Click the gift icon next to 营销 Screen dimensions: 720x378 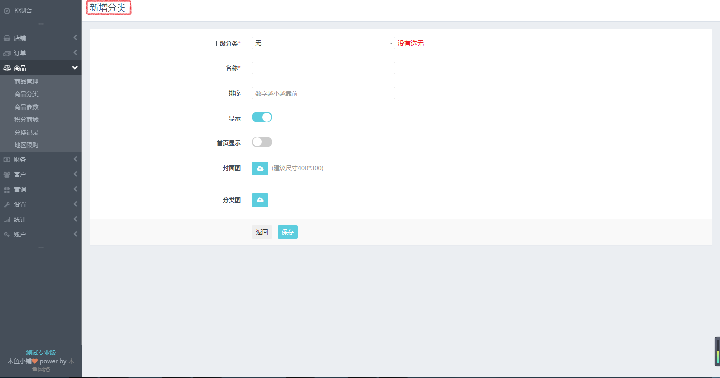pos(7,190)
